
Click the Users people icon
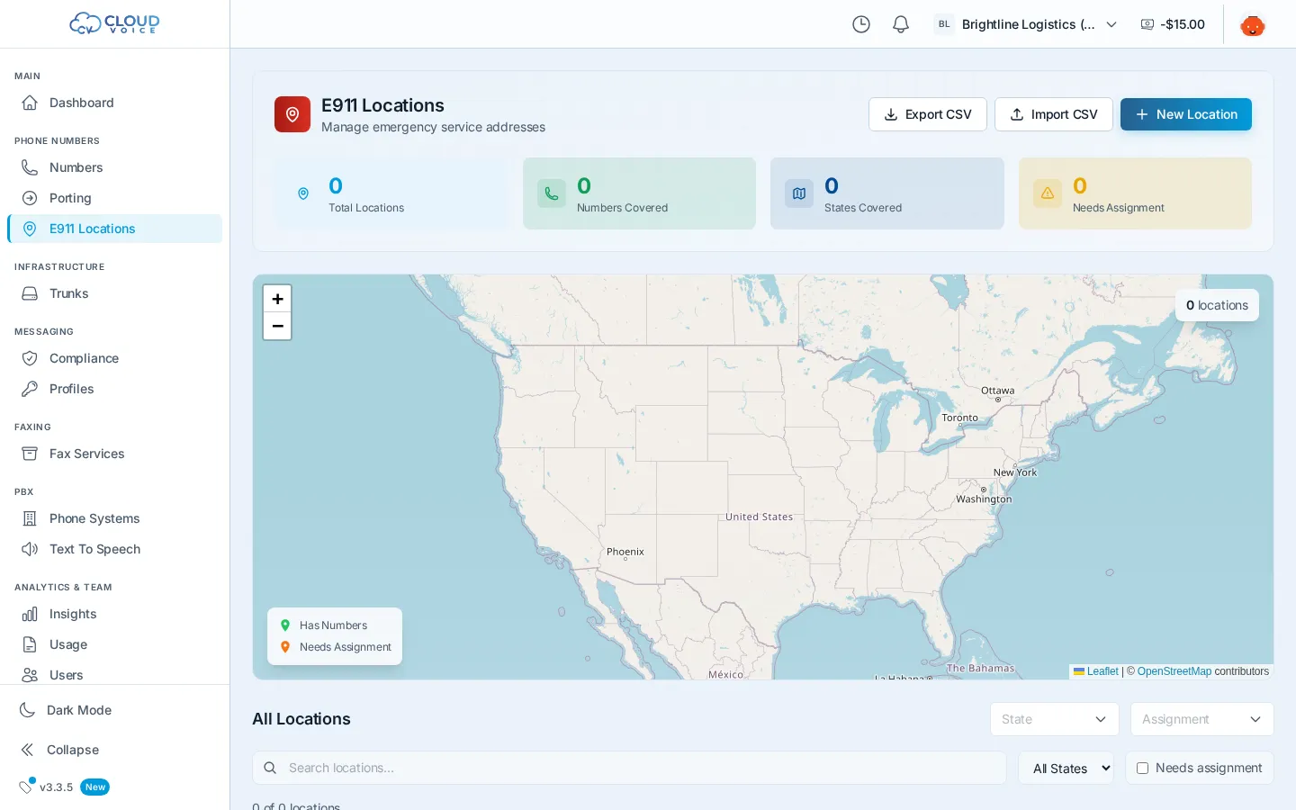(30, 675)
